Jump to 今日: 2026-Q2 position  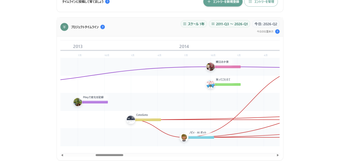(266, 24)
